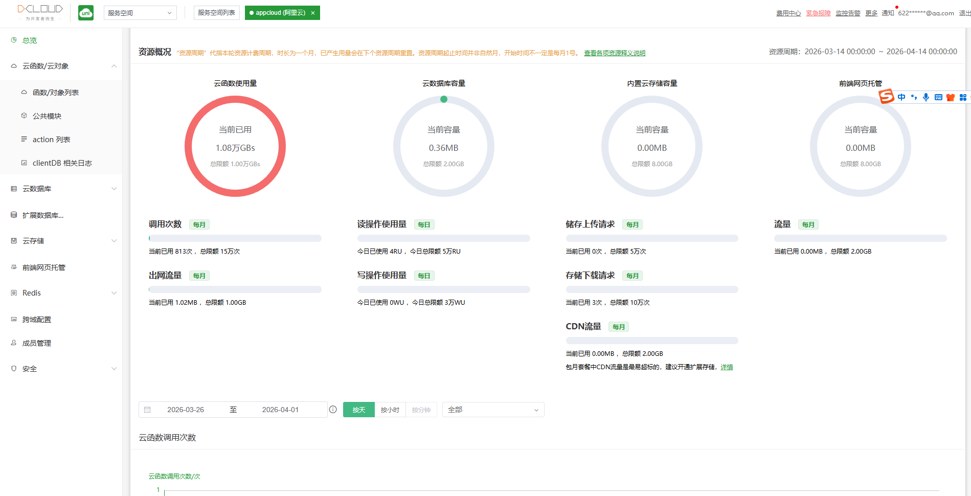Click the calendar icon in date picker
Screen dimensions: 971x496
pyautogui.click(x=147, y=410)
